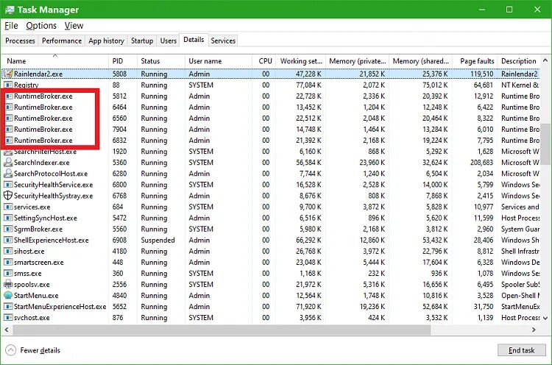Viewport: 552px width, 365px height.
Task: Sort by Memory (shared) column header
Action: pyautogui.click(x=420, y=61)
